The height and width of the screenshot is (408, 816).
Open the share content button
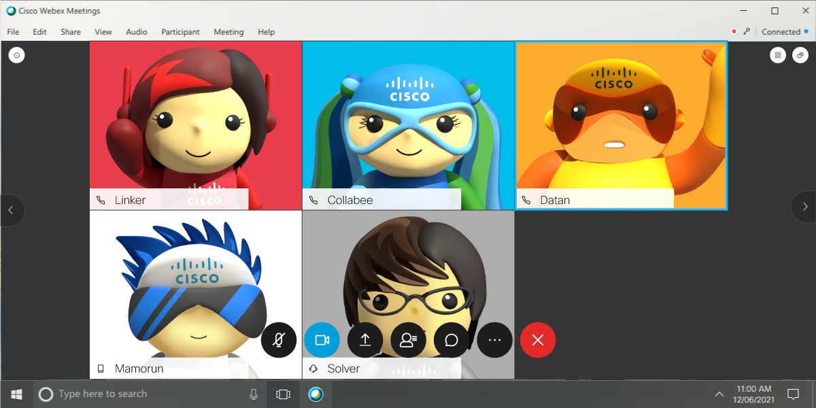pos(365,340)
